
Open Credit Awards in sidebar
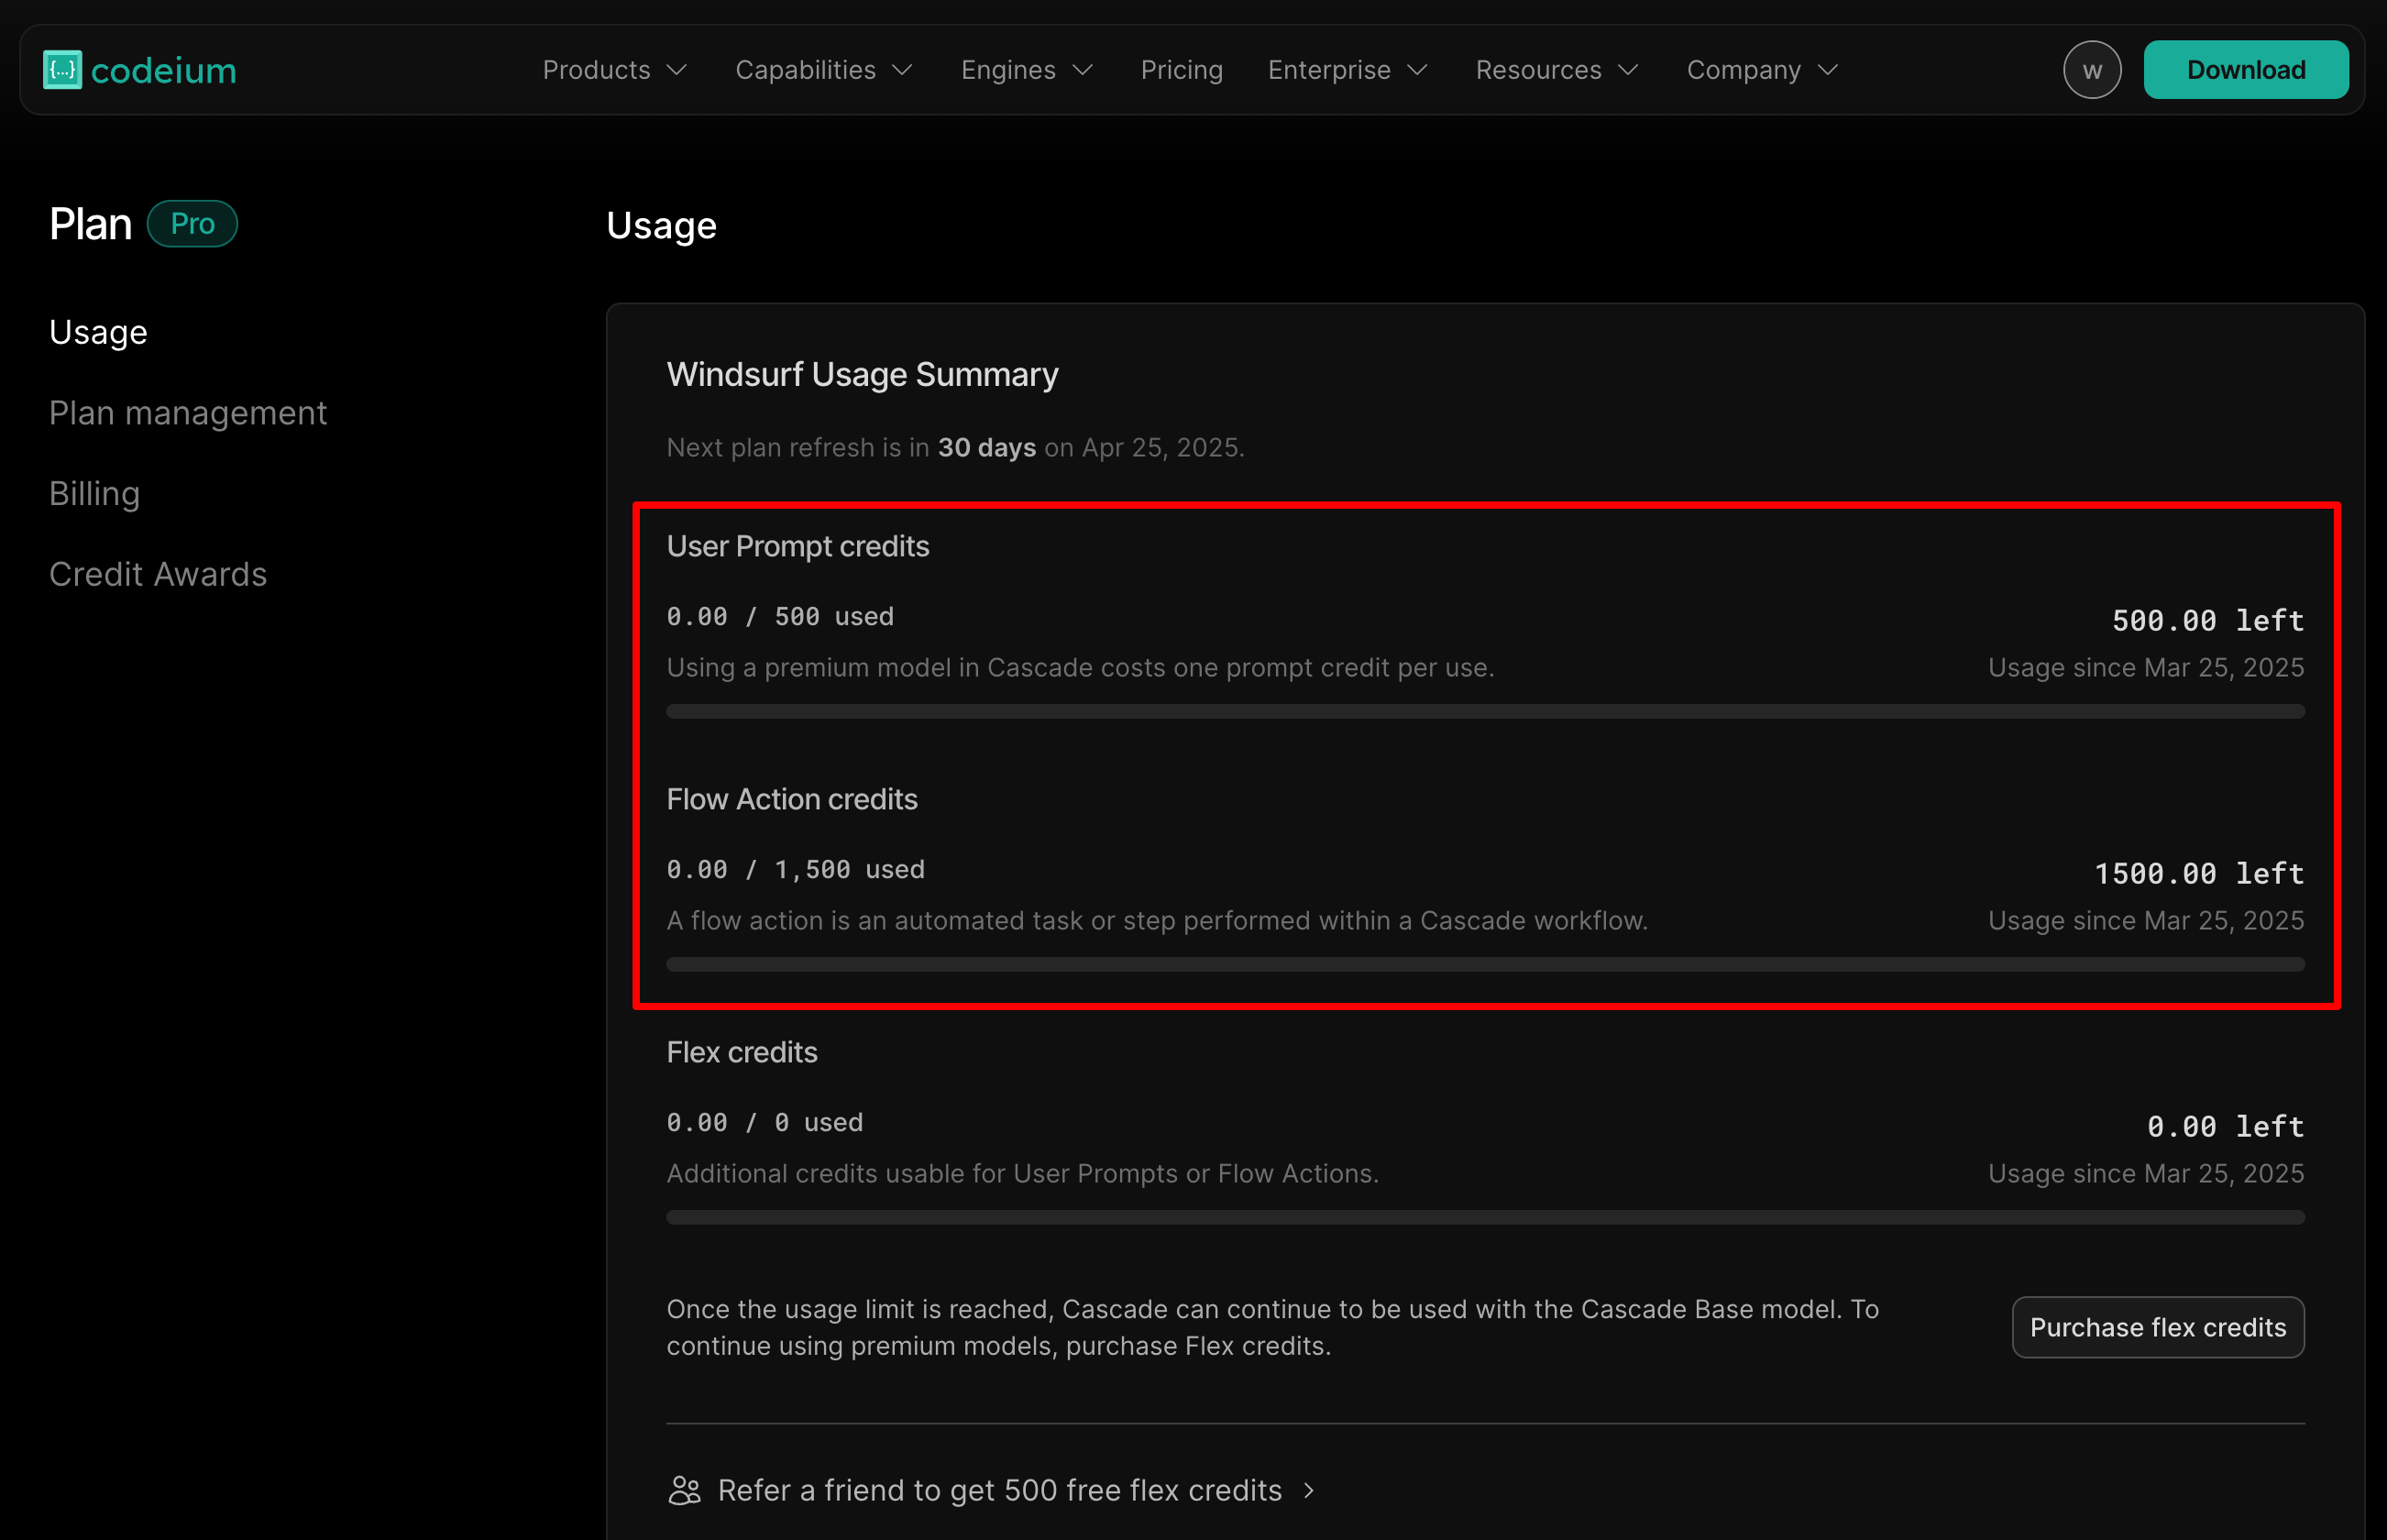(158, 574)
